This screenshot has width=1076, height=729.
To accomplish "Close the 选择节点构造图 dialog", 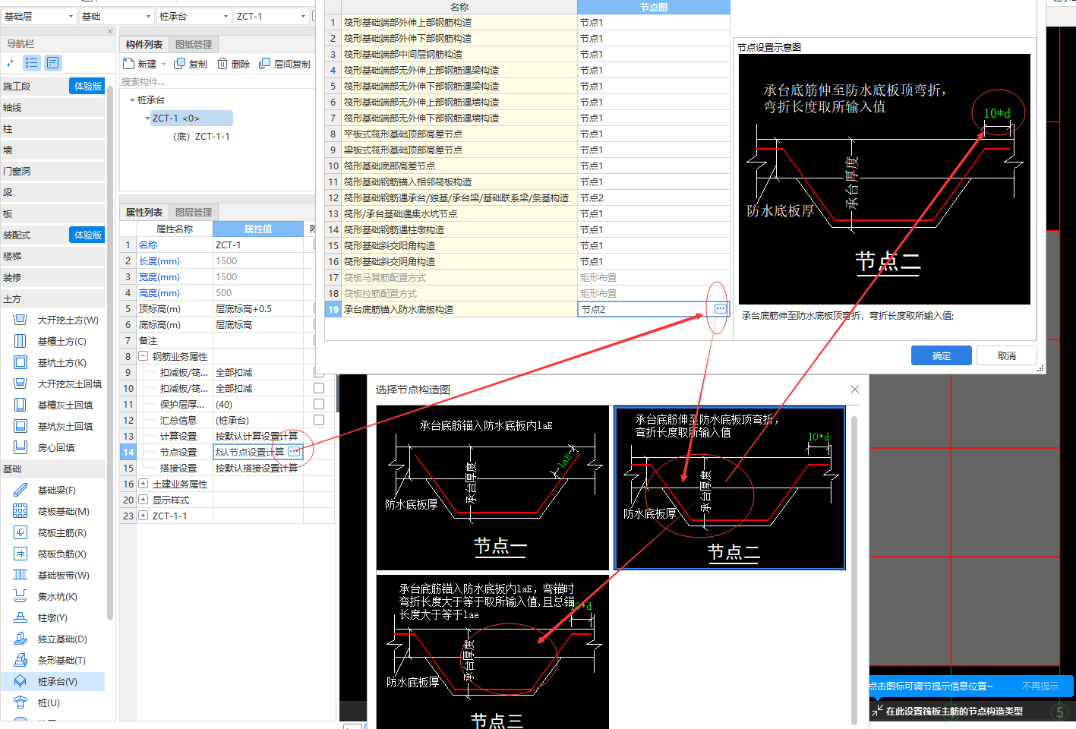I will tap(855, 389).
